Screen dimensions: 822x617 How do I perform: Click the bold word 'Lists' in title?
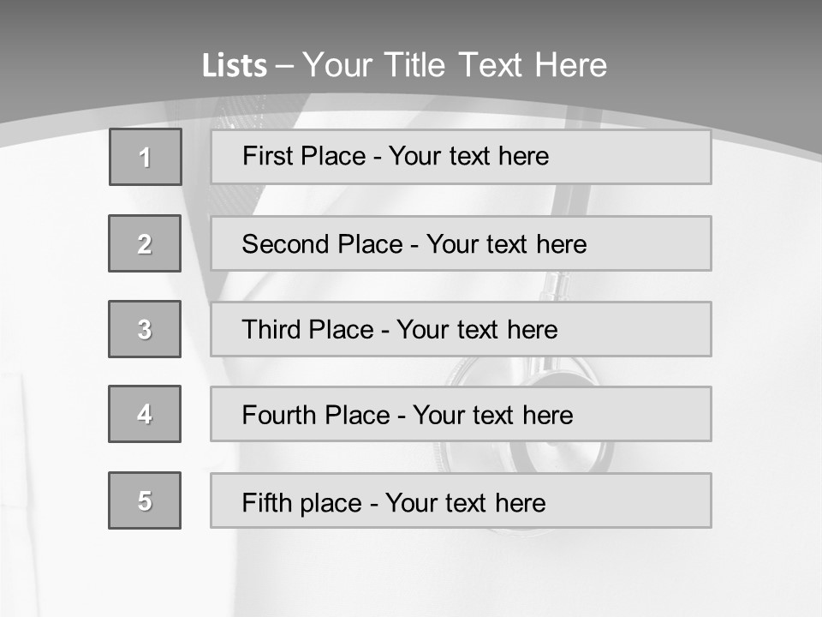pos(234,66)
